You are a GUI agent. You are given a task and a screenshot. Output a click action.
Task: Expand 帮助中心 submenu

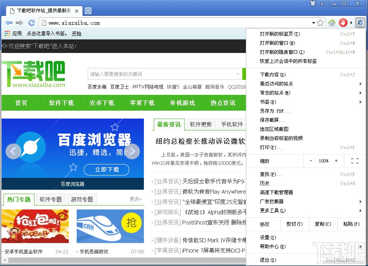pos(360,247)
